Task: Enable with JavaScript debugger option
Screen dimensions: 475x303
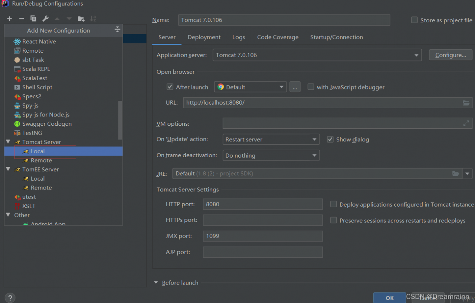Action: [x=311, y=87]
